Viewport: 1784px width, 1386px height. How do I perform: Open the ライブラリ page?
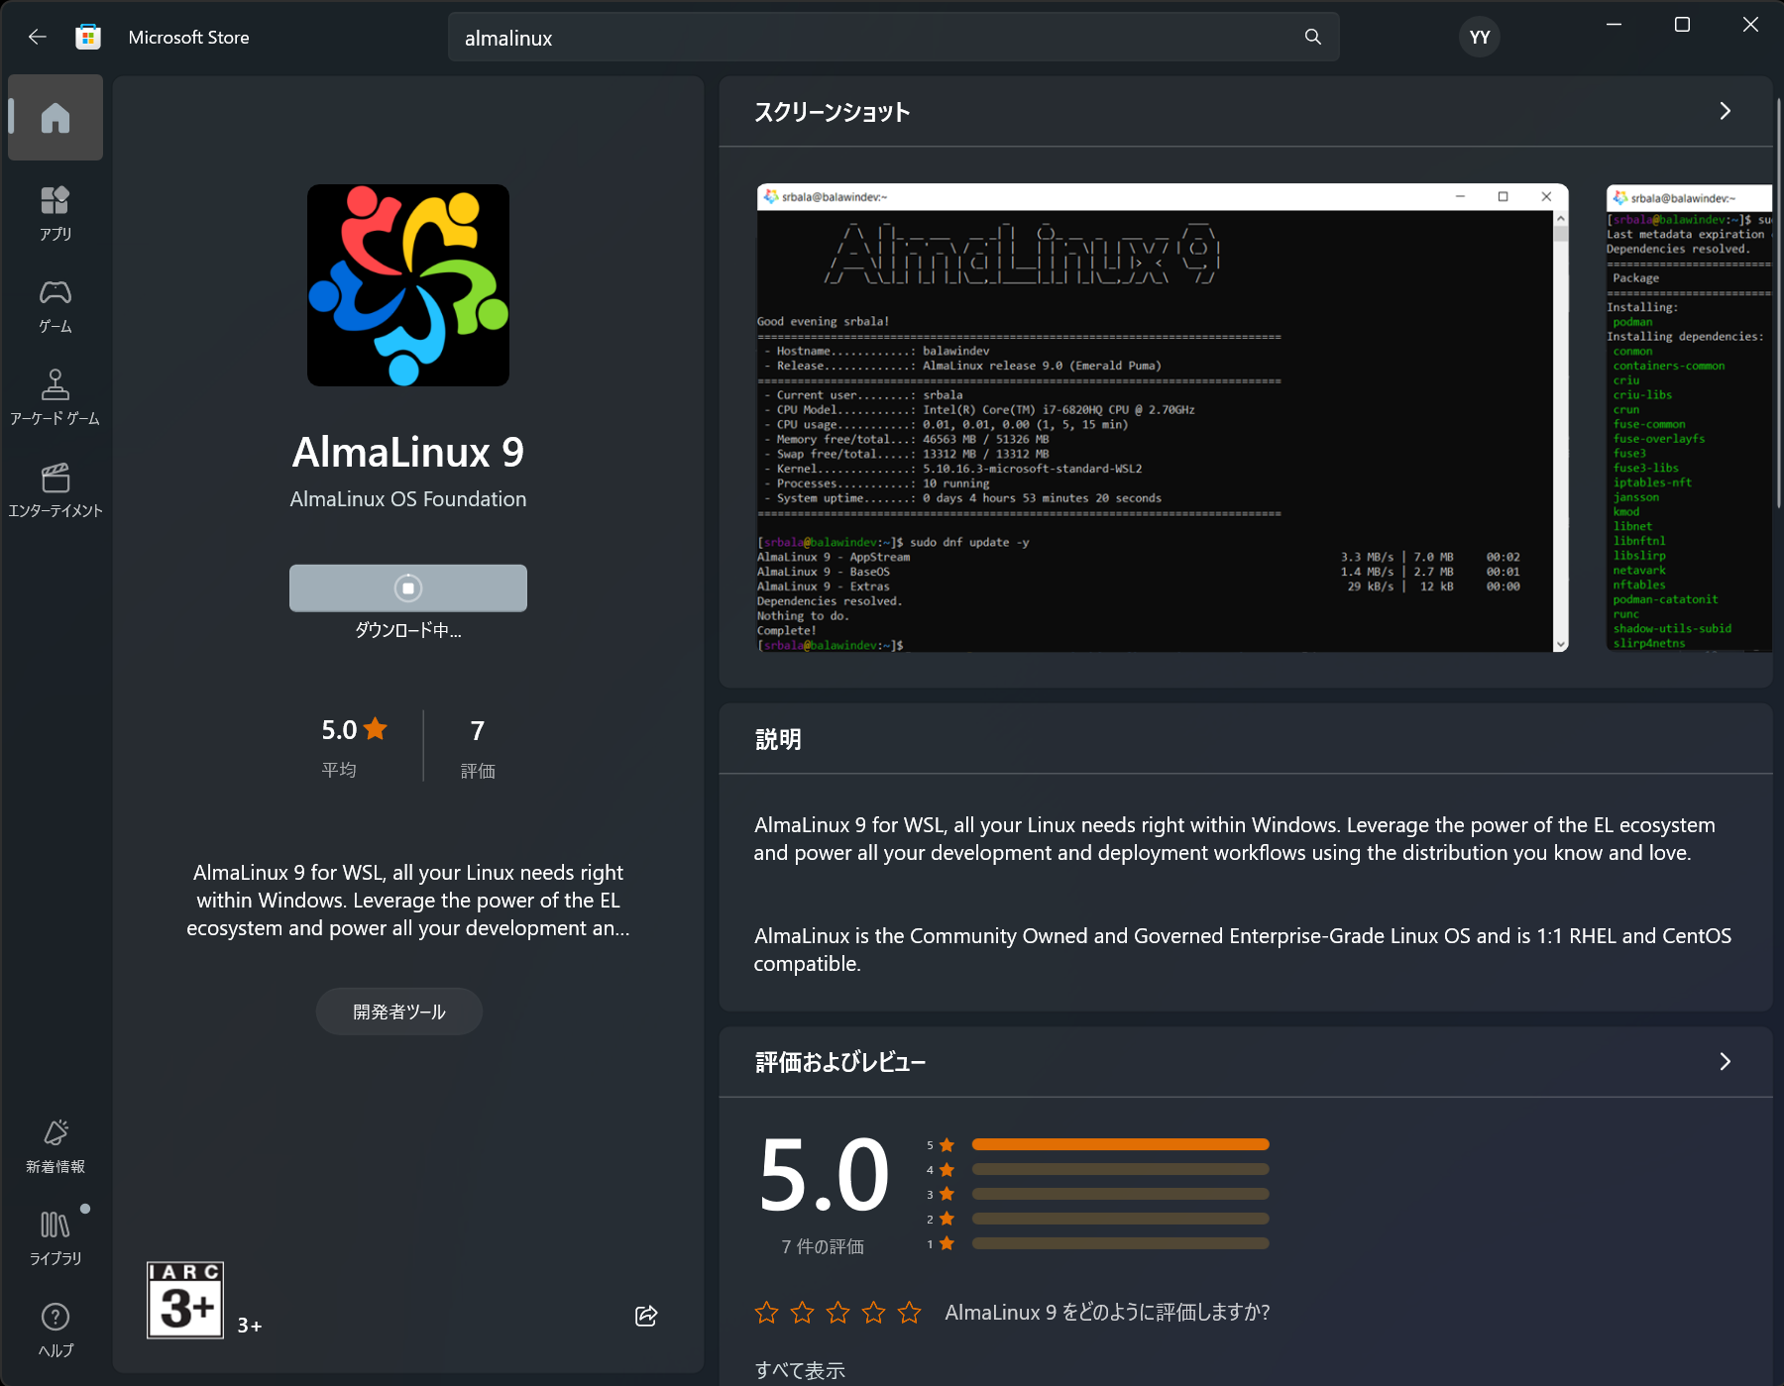pyautogui.click(x=56, y=1238)
